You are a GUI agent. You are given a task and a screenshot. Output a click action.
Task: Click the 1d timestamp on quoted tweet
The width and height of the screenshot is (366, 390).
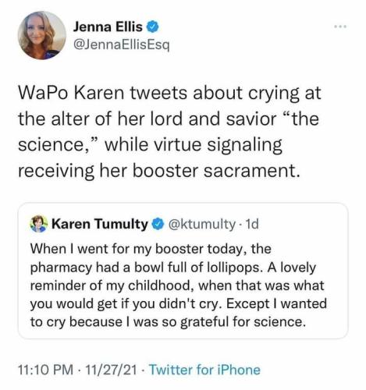[x=252, y=224]
